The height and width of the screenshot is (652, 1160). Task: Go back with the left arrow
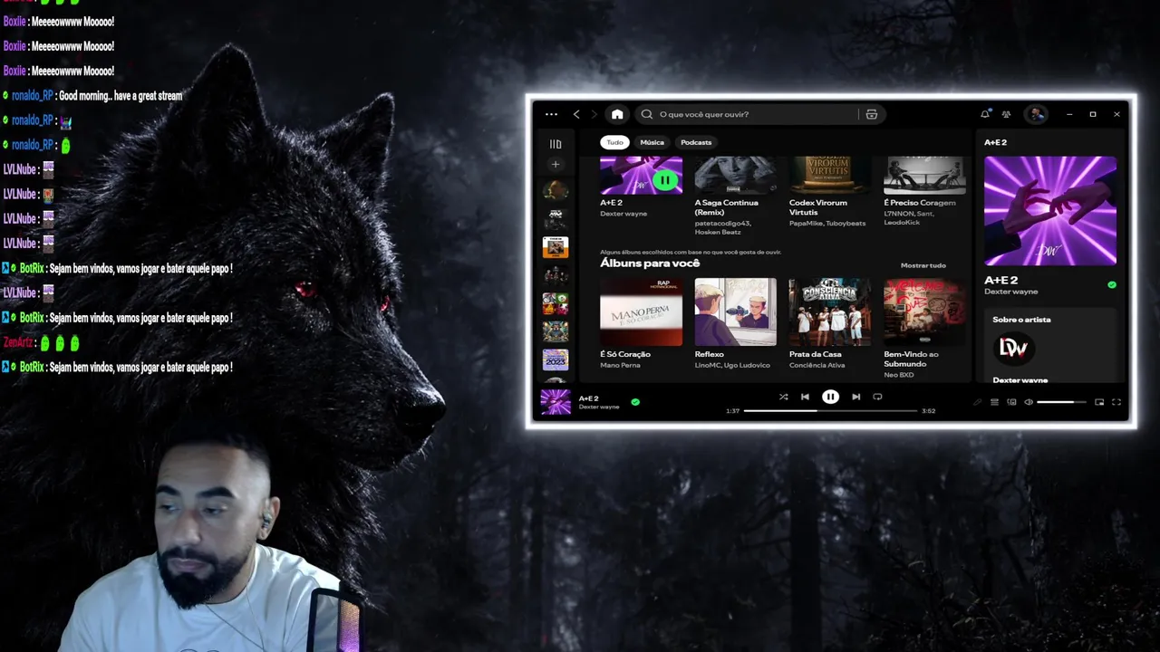(x=576, y=114)
